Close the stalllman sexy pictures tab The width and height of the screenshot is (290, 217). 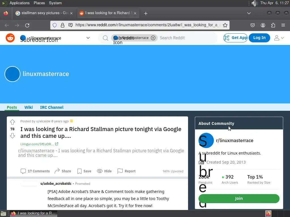[x=71, y=13]
